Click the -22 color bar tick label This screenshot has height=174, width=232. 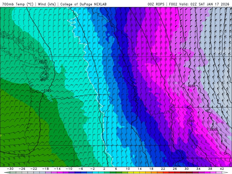pyautogui.click(x=34, y=169)
